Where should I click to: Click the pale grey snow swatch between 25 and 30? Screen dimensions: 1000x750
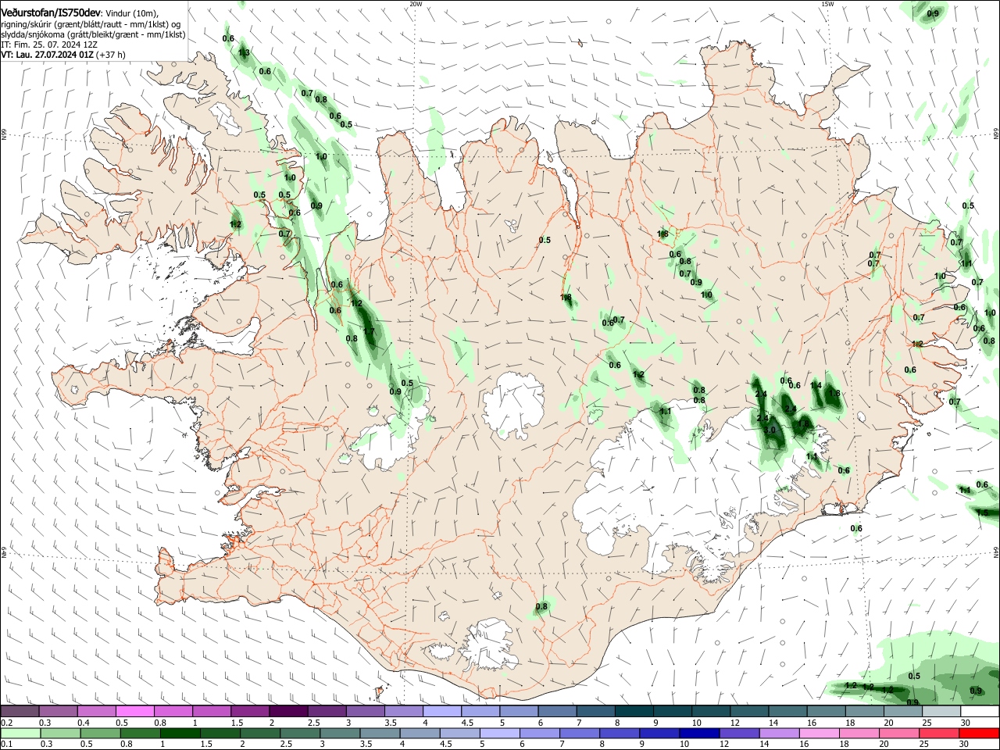942,711
